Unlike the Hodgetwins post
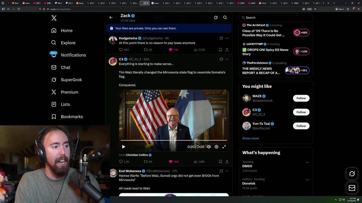The height and width of the screenshot is (203, 362). pos(173,50)
